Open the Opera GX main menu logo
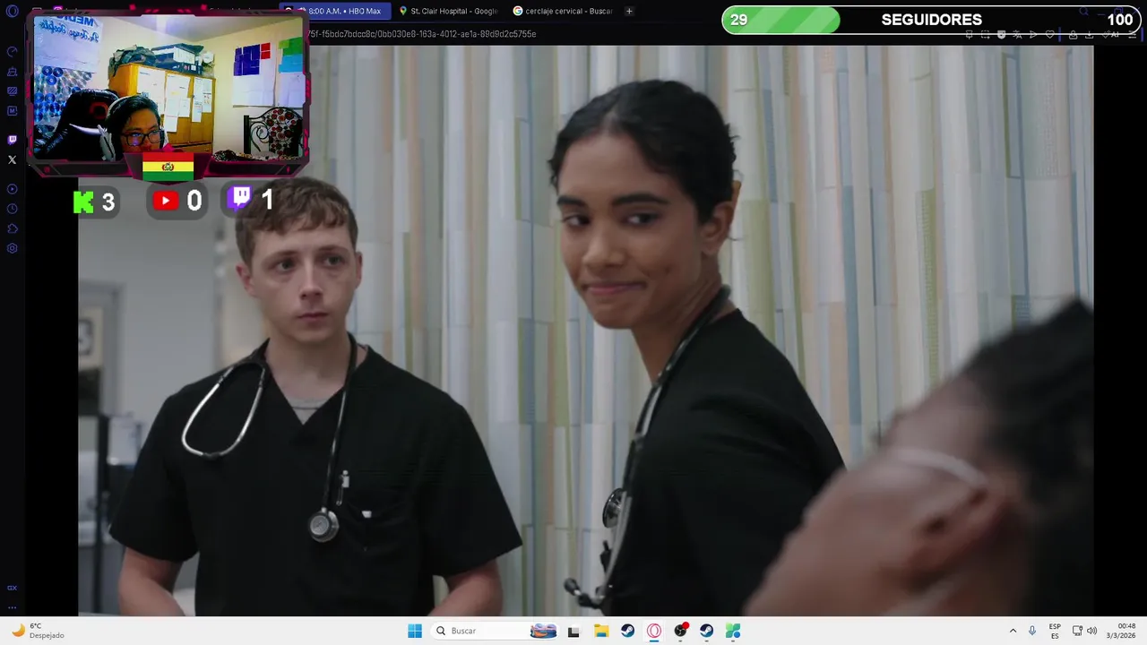Viewport: 1147px width, 645px height. [12, 12]
